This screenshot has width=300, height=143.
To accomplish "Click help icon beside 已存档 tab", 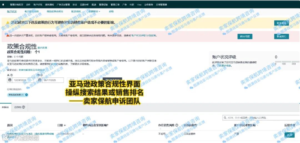I will click(24, 107).
